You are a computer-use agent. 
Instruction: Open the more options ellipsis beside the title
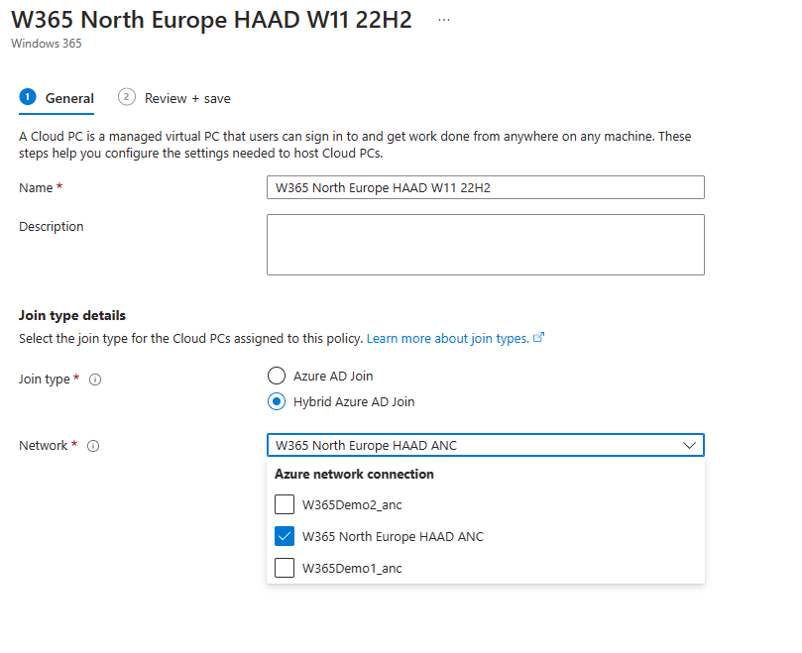[444, 20]
